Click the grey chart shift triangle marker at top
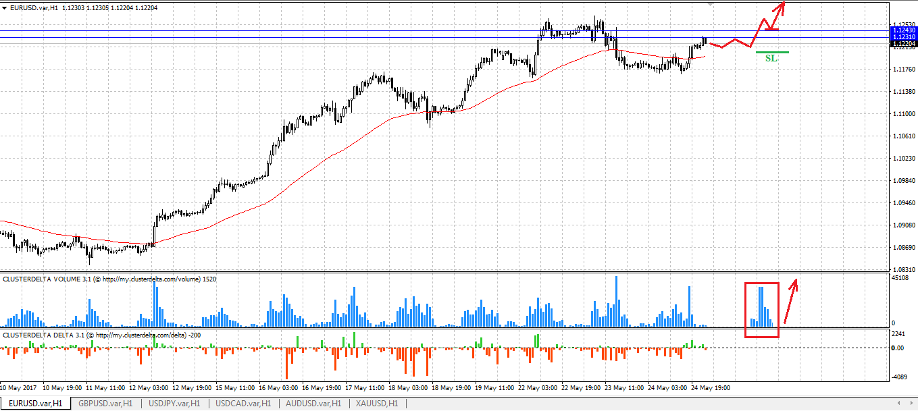The image size is (918, 411). pyautogui.click(x=710, y=4)
